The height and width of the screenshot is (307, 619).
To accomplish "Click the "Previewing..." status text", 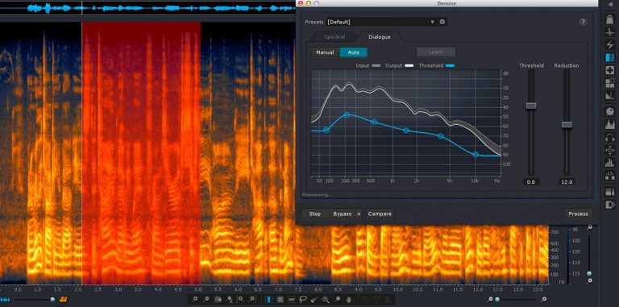I will pos(317,194).
